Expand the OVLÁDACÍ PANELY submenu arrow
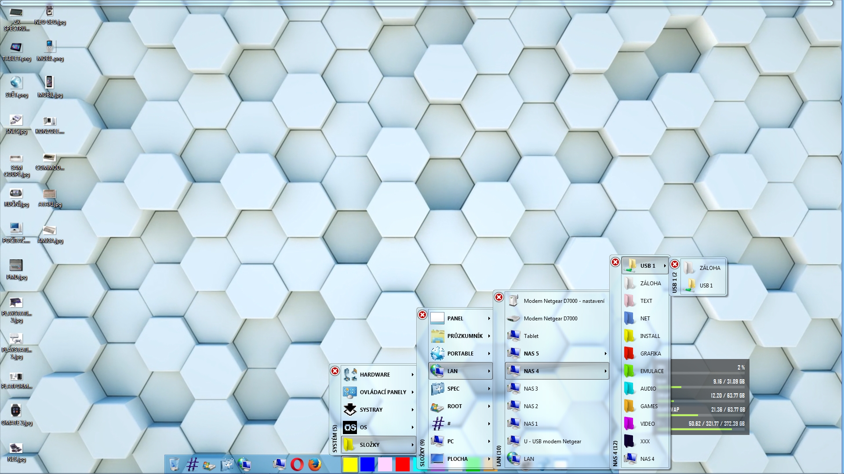Image resolution: width=844 pixels, height=474 pixels. [x=412, y=392]
